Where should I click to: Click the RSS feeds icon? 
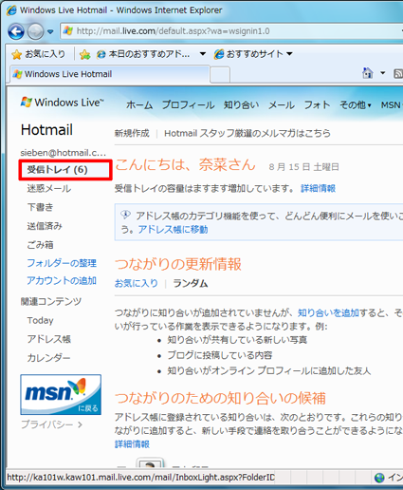coord(398,73)
